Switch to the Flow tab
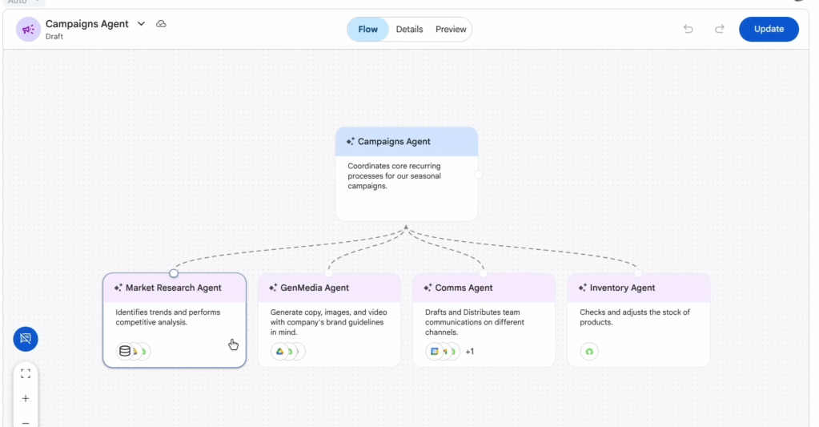Screen dimensions: 819x427 click(x=368, y=30)
